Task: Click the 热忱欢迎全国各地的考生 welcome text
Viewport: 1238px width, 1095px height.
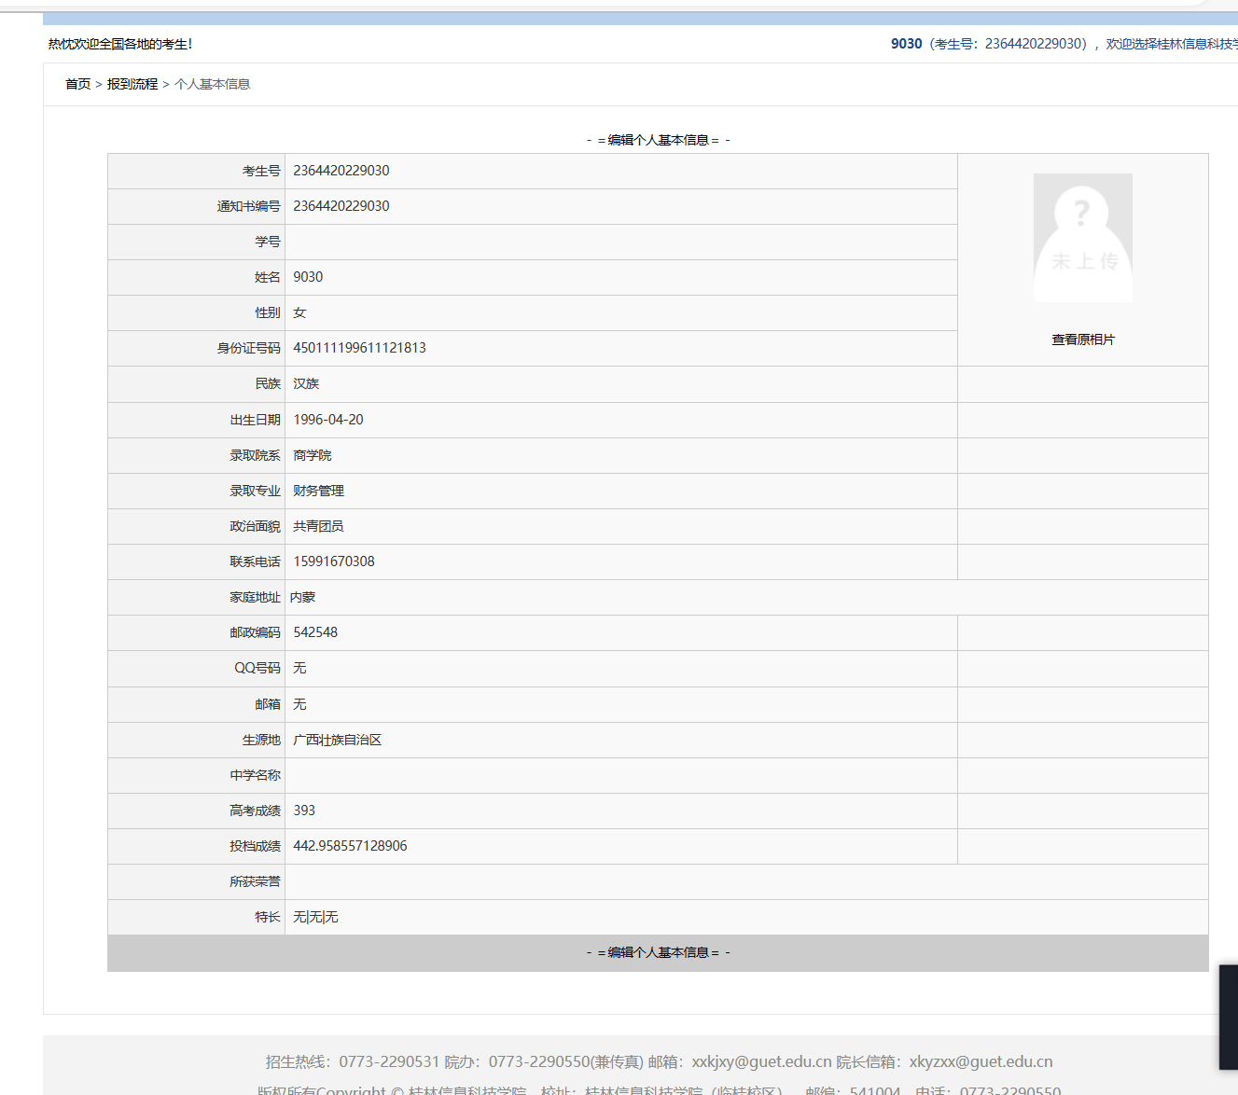Action: click(120, 44)
